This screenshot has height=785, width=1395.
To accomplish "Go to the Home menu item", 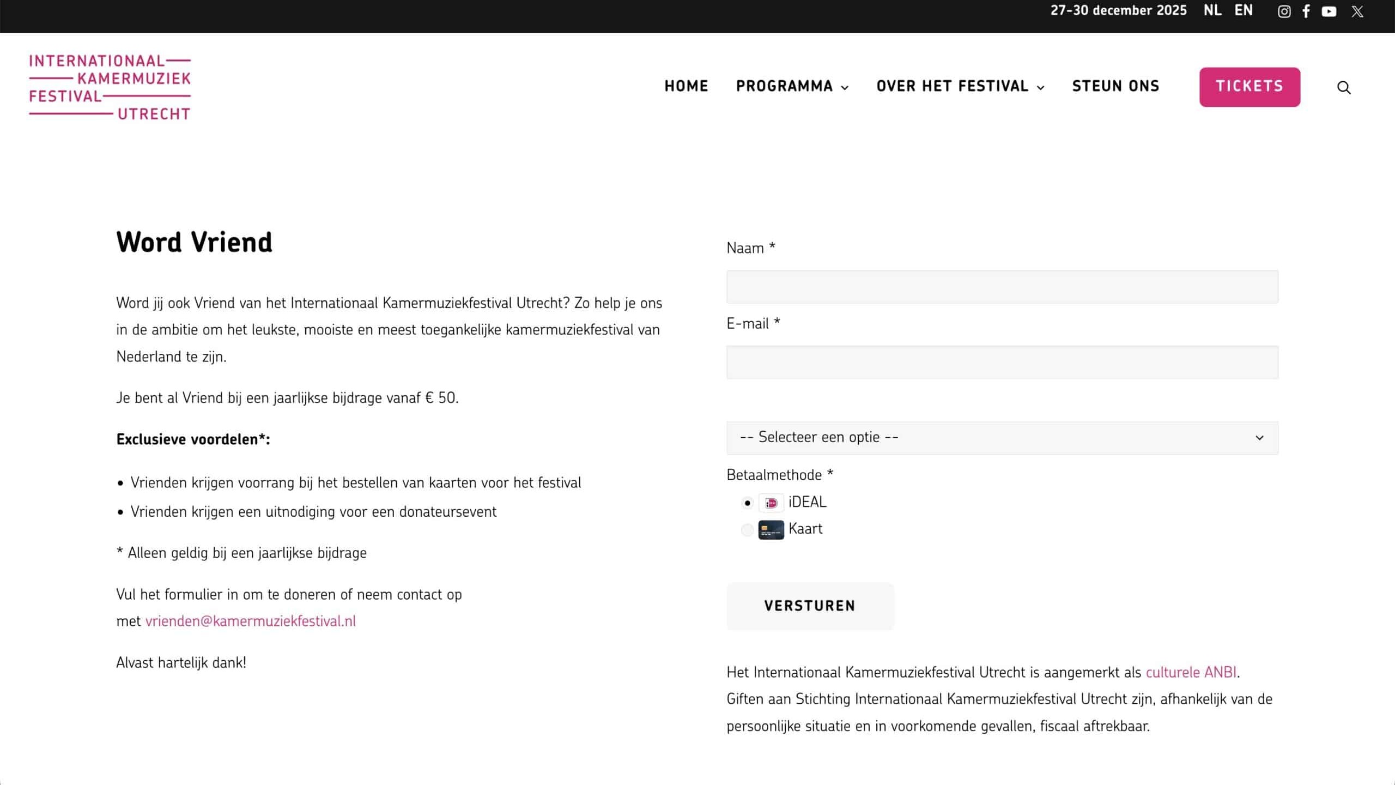I will click(686, 87).
